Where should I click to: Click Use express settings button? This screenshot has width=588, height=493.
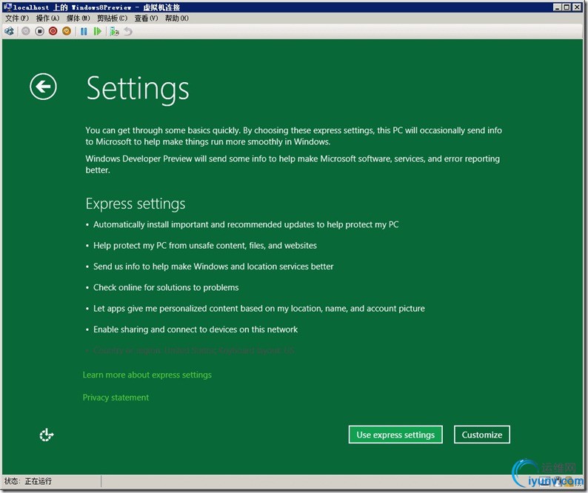(395, 435)
